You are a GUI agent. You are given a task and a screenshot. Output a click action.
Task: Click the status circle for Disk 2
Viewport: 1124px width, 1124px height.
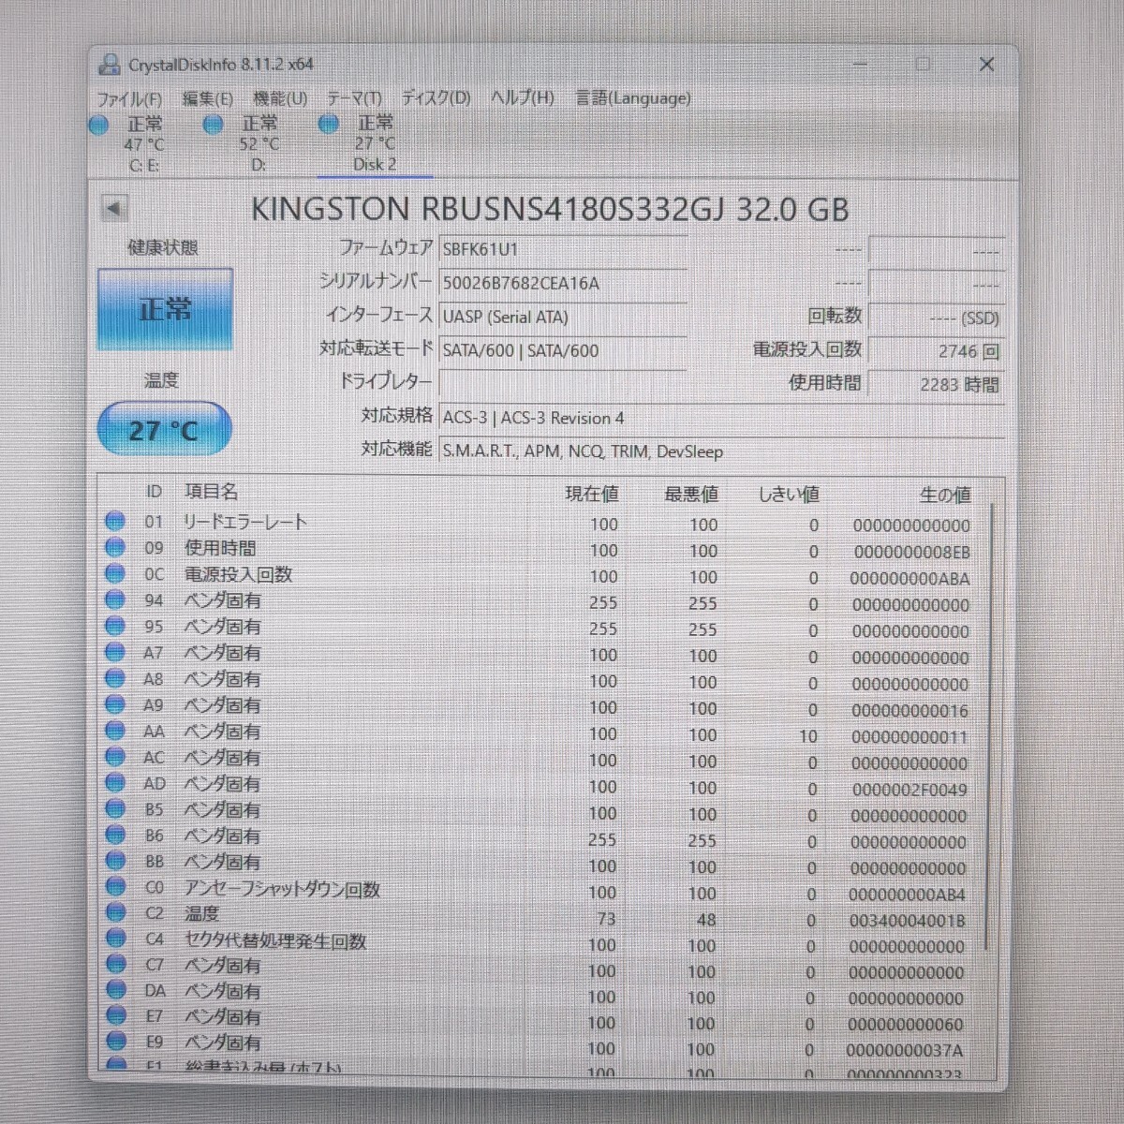coord(328,125)
